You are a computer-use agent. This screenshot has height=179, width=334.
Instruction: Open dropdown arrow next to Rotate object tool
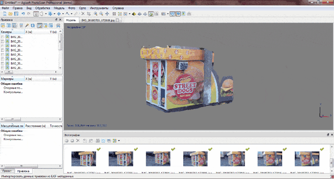(x=63, y=14)
